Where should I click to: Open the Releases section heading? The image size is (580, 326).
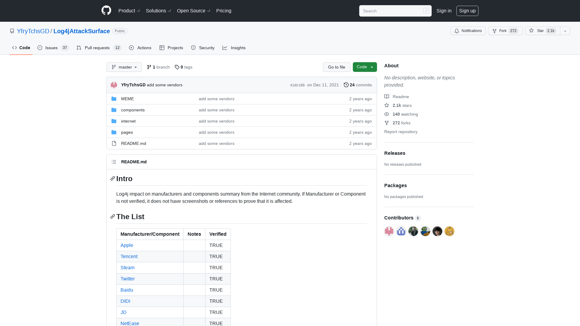coord(395,153)
